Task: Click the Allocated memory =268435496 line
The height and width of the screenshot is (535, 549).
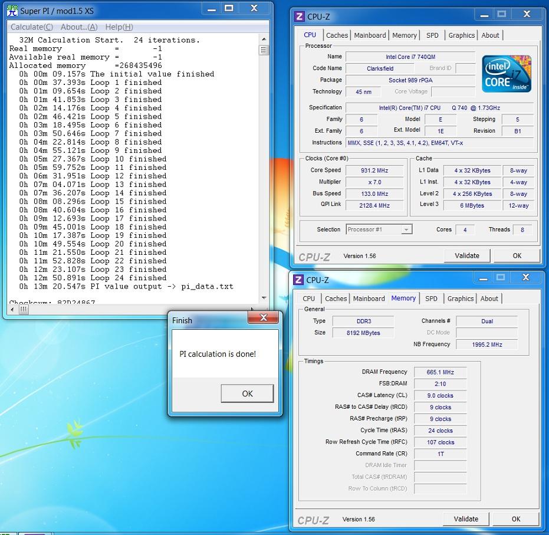Action: click(x=86, y=65)
